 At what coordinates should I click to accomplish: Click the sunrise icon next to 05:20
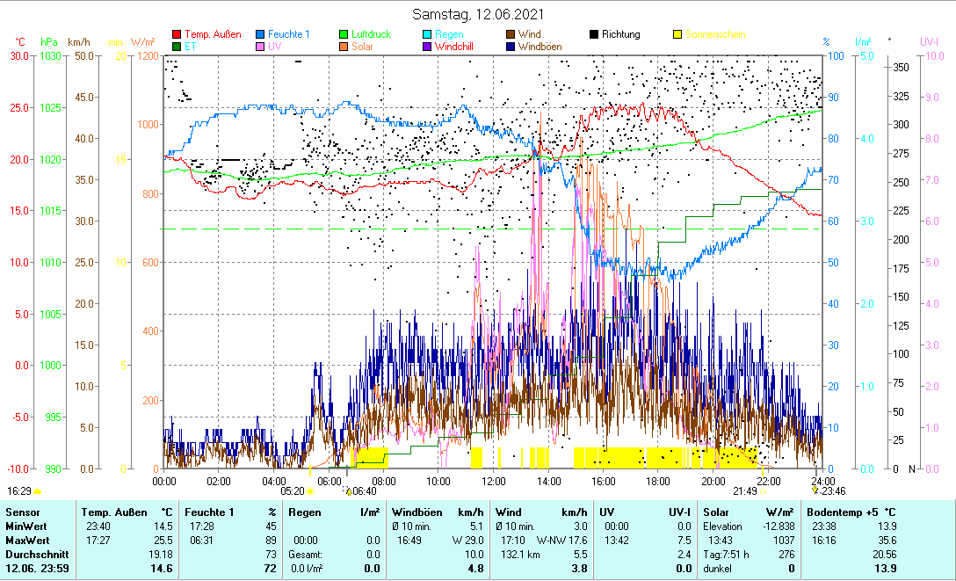[310, 491]
